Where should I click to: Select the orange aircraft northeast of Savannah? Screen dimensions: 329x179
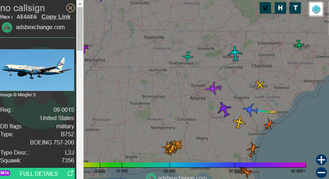[x=269, y=124]
